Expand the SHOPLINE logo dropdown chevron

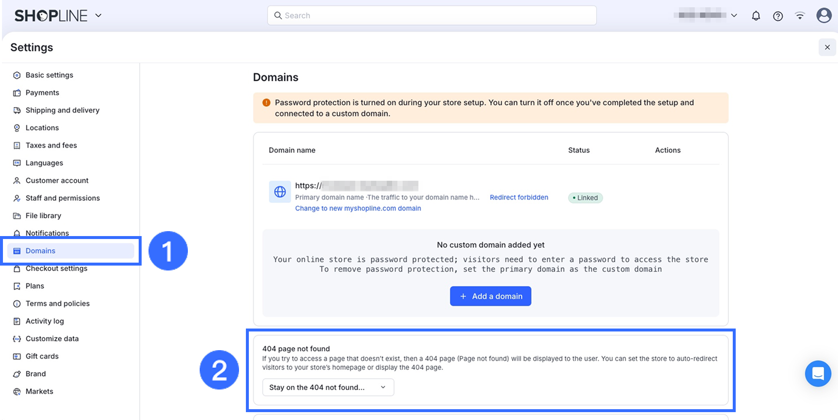pyautogui.click(x=98, y=16)
